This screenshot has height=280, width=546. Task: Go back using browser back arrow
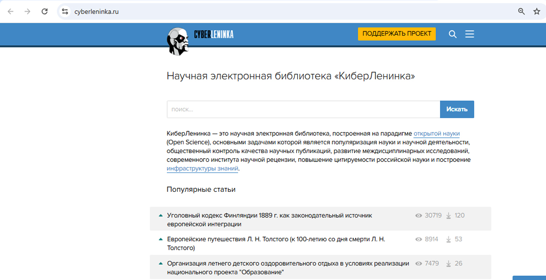(10, 12)
